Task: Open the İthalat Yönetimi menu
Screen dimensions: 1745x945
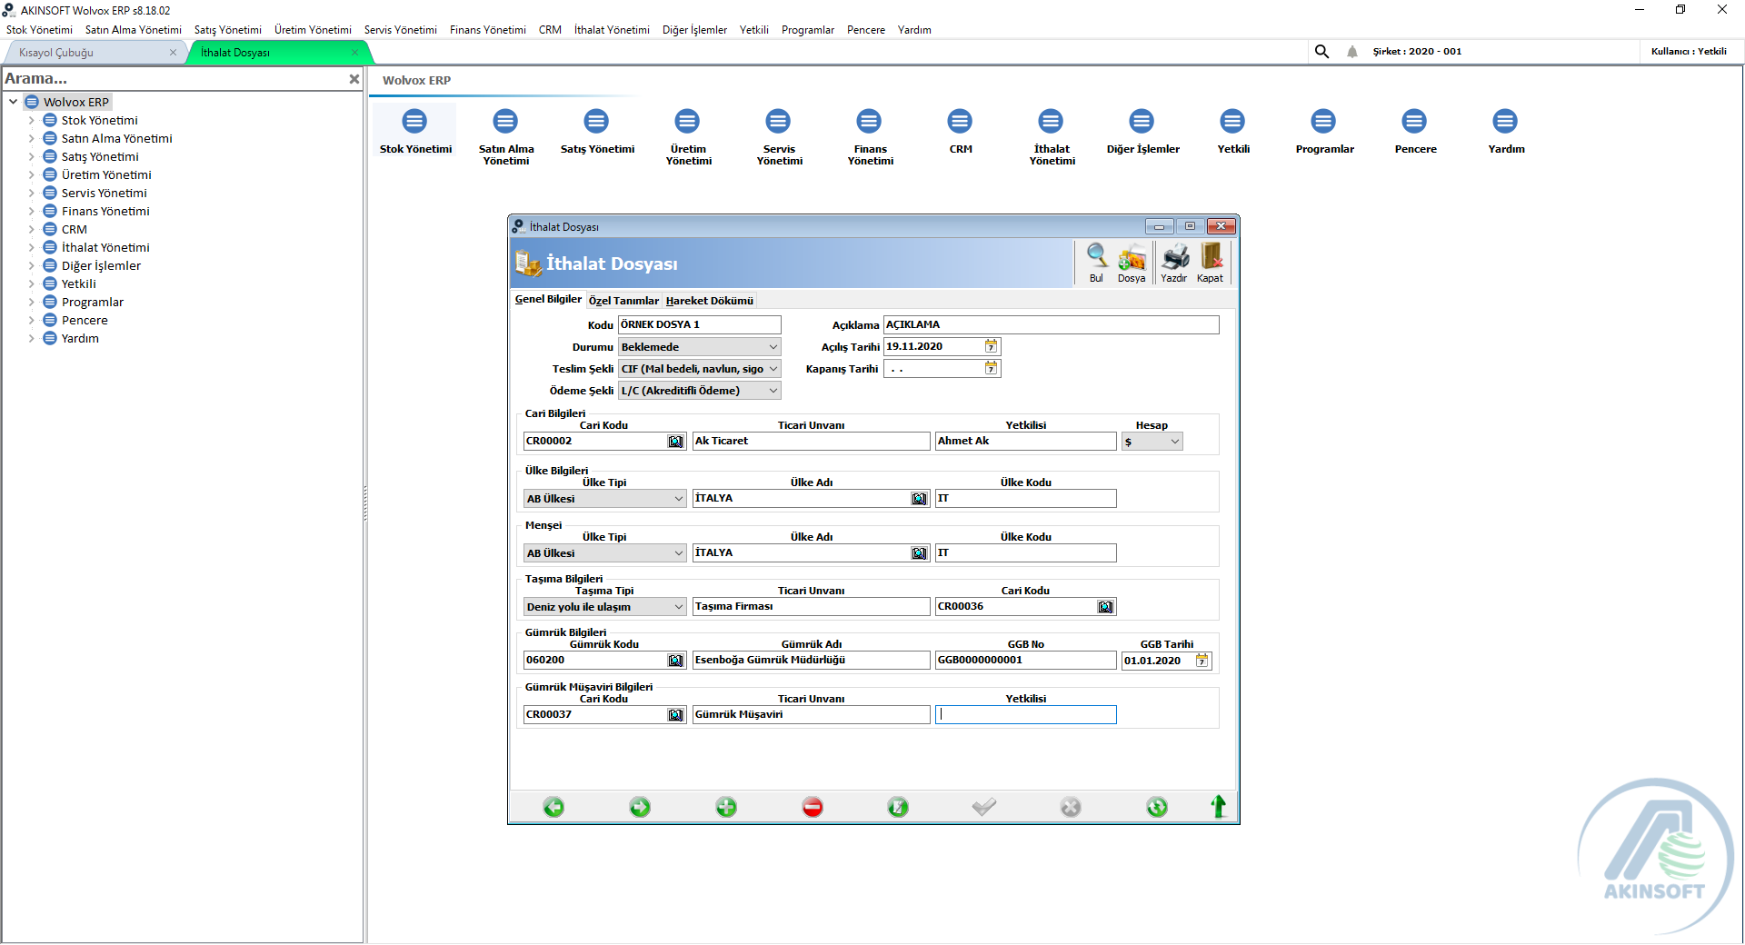Action: pyautogui.click(x=612, y=30)
